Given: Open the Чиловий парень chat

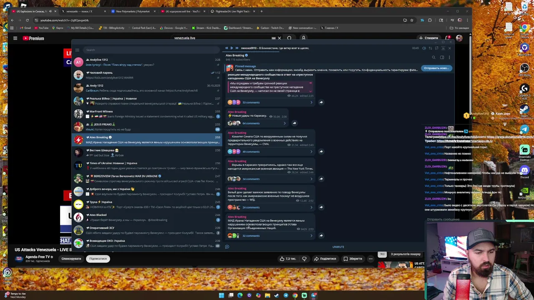Looking at the screenshot, I should [x=147, y=75].
